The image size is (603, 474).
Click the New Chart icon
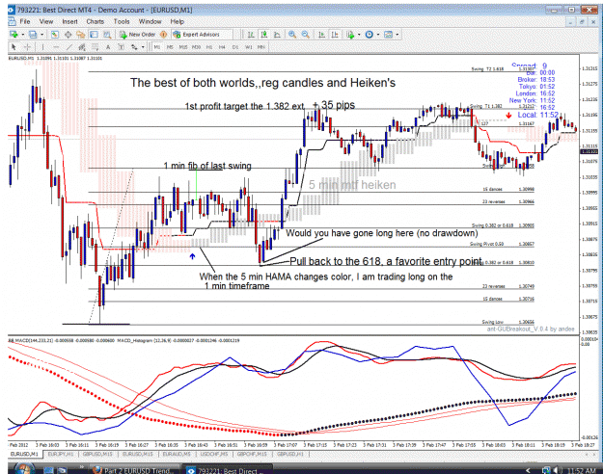point(14,35)
